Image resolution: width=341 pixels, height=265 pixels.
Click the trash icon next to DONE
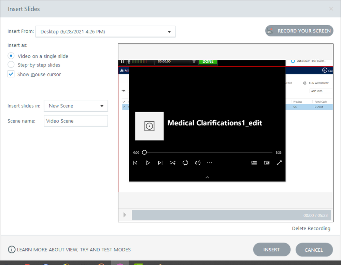[x=194, y=61]
